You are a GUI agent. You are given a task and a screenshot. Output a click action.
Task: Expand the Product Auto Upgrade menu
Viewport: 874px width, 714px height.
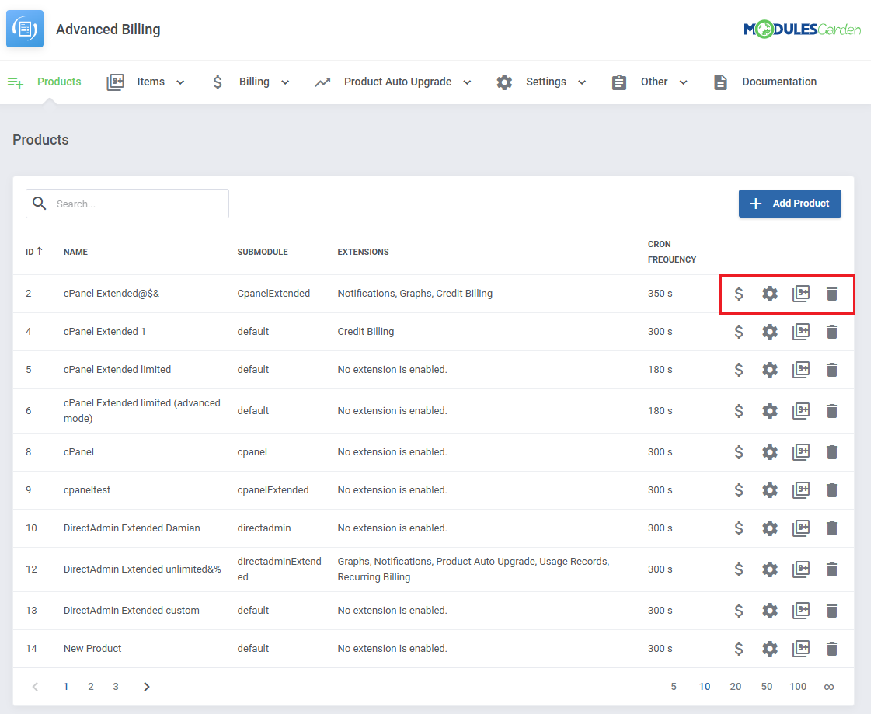click(x=393, y=82)
